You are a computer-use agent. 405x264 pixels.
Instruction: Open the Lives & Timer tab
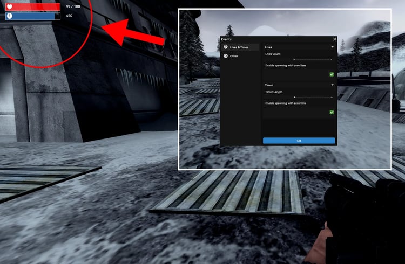[240, 47]
